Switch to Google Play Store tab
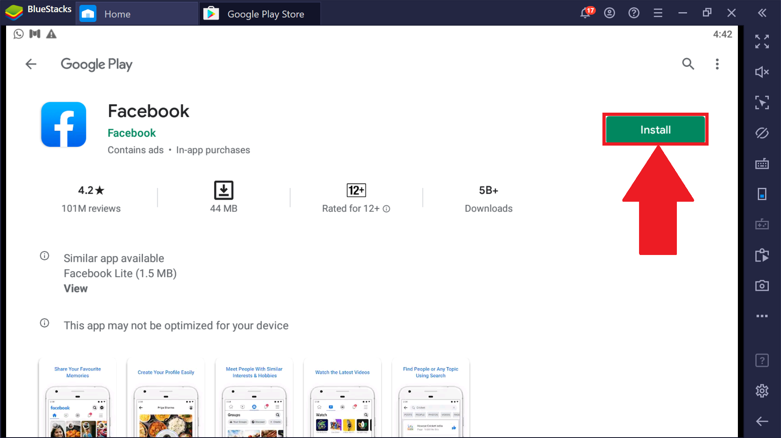The image size is (781, 438). (x=260, y=14)
